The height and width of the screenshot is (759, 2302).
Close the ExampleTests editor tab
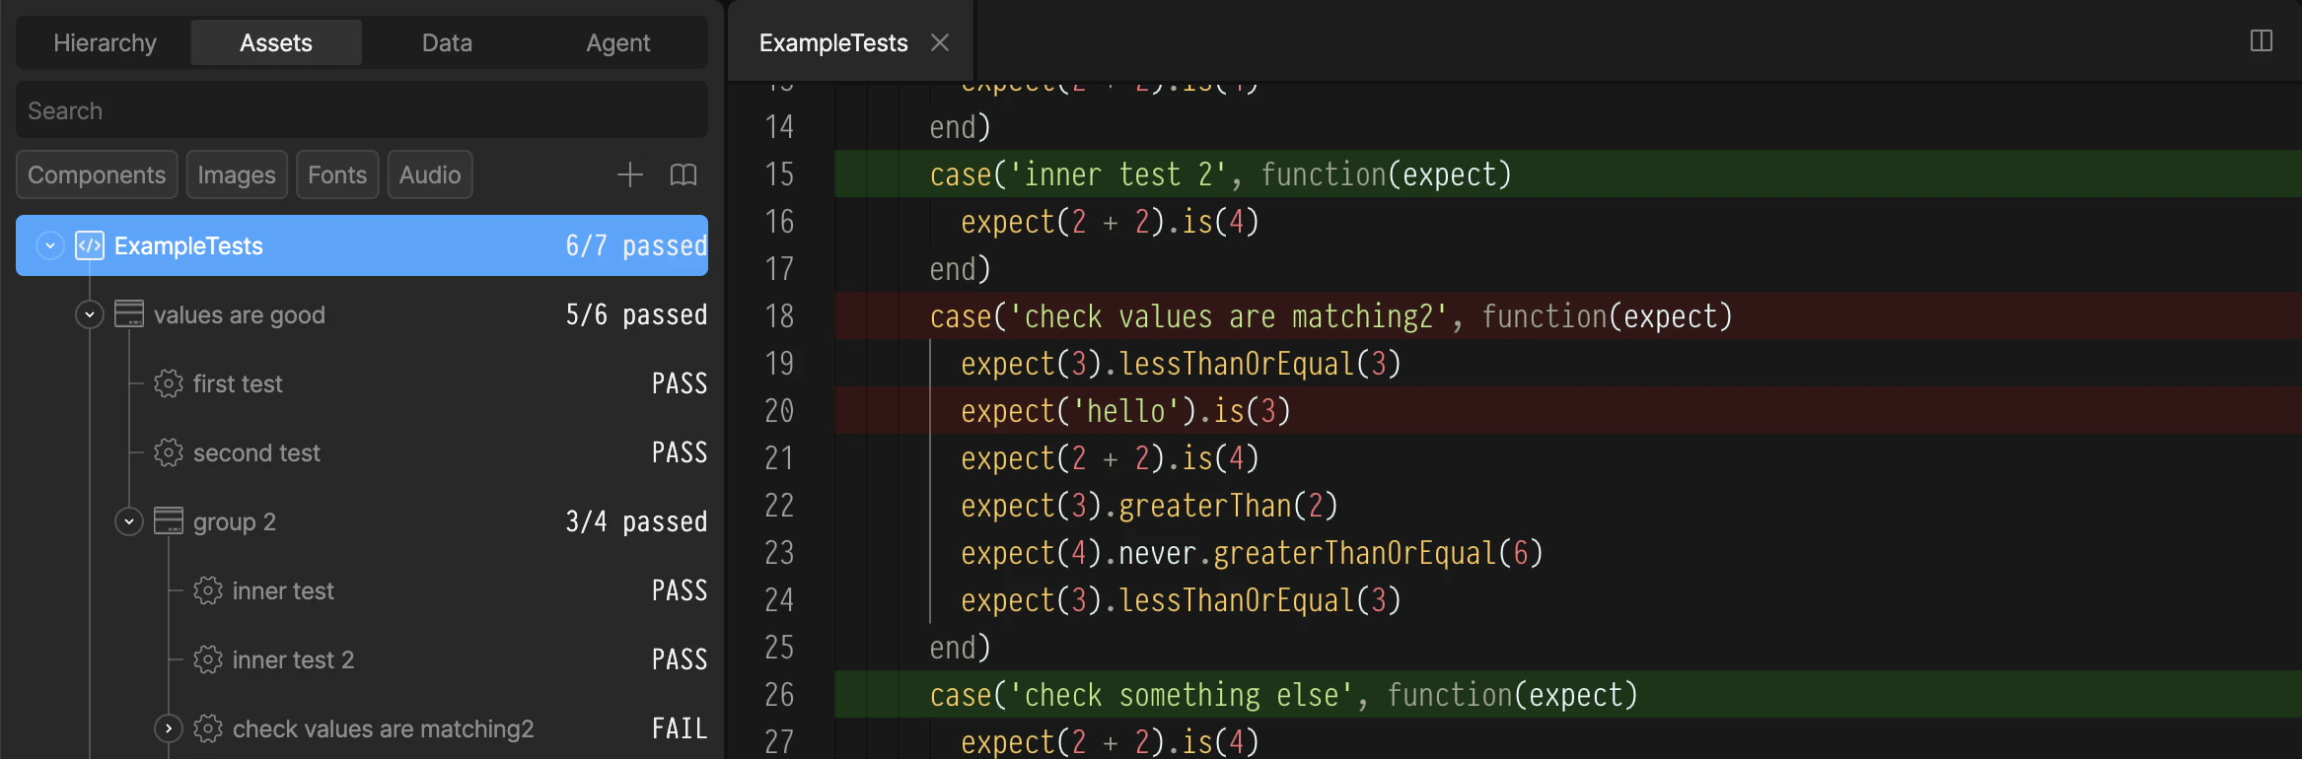pyautogui.click(x=940, y=42)
